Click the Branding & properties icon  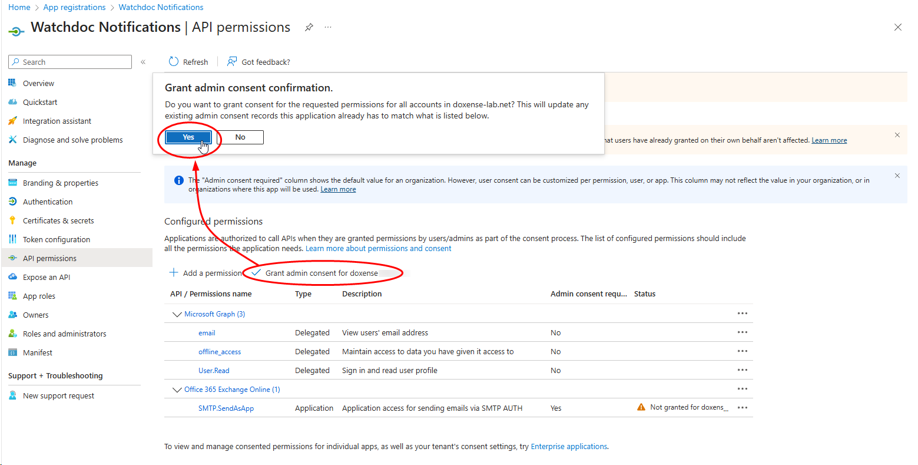pyautogui.click(x=12, y=183)
